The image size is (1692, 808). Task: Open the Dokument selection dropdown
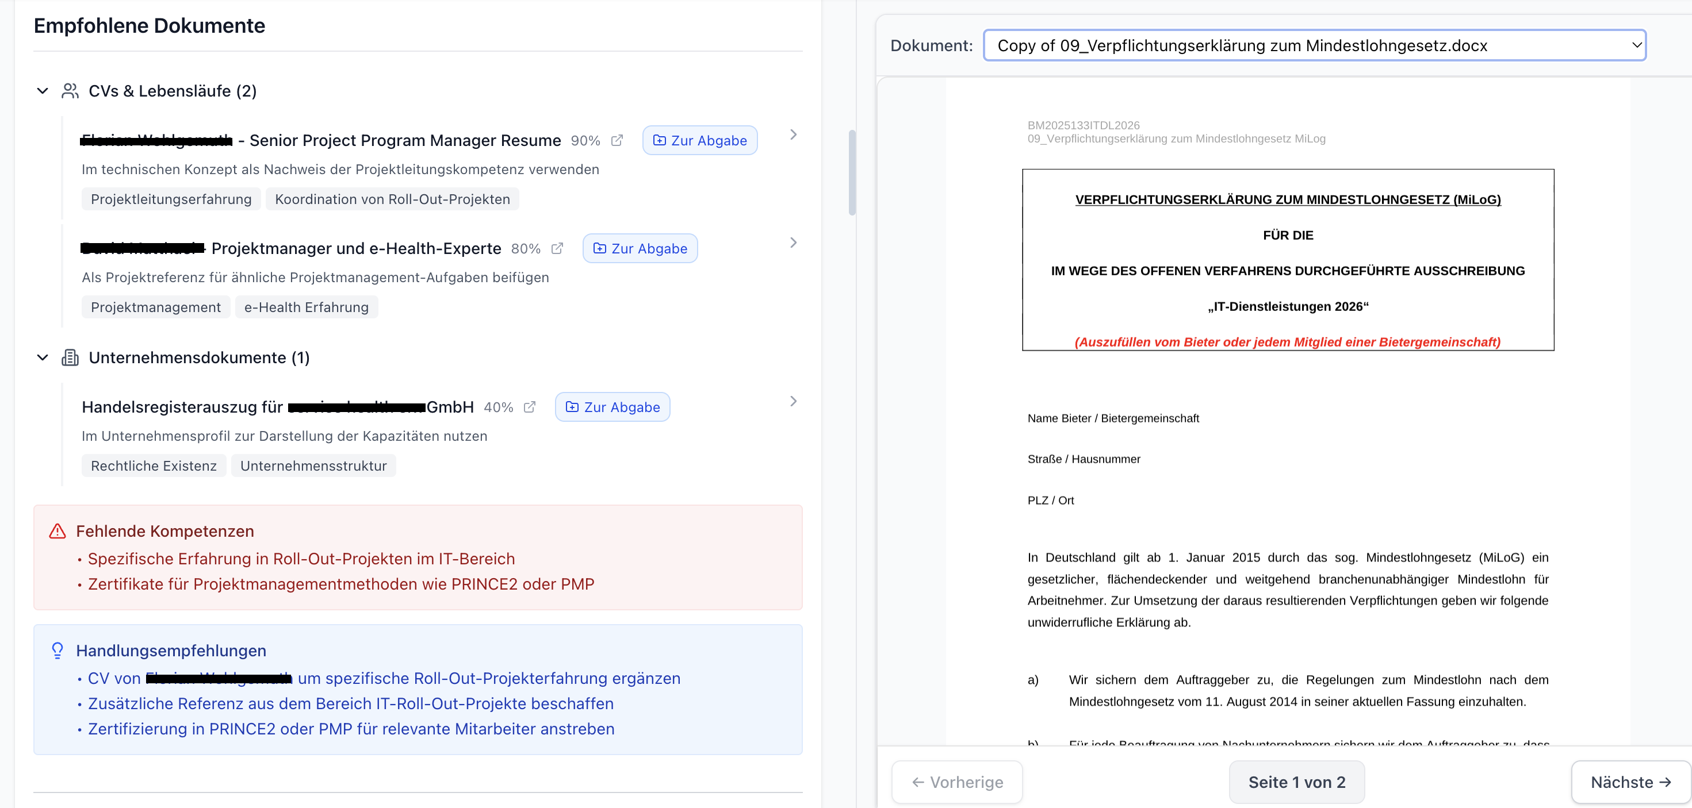[x=1314, y=45]
